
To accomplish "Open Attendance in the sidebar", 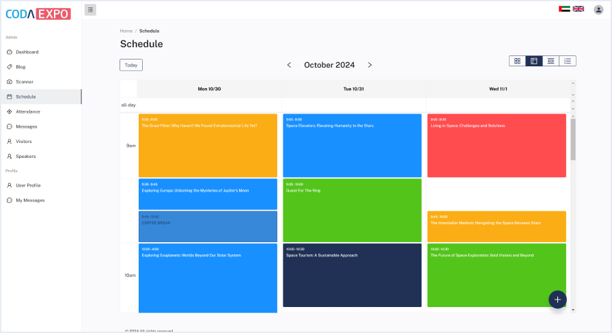I will pyautogui.click(x=27, y=111).
